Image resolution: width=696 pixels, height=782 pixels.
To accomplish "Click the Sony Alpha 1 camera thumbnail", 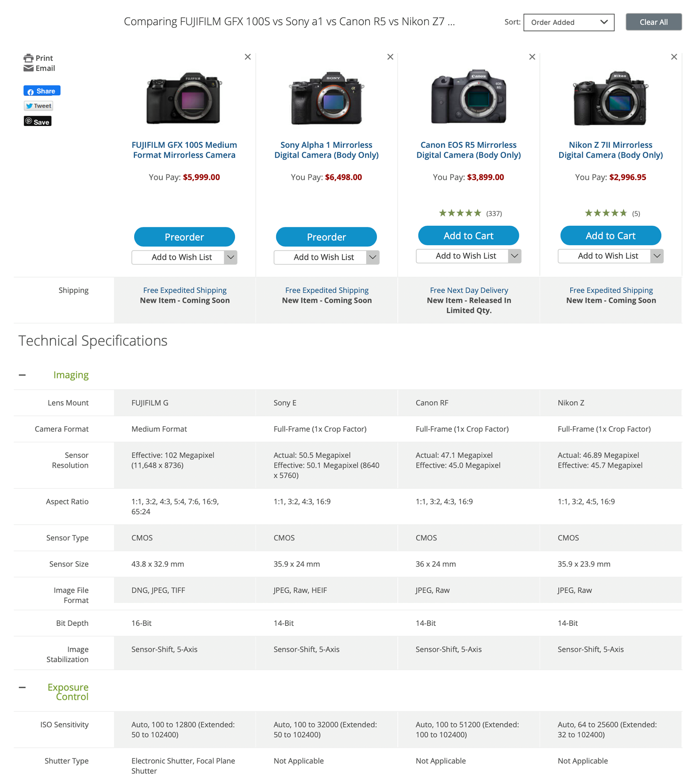I will [326, 98].
